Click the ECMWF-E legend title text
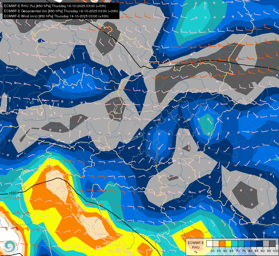 coord(196,243)
